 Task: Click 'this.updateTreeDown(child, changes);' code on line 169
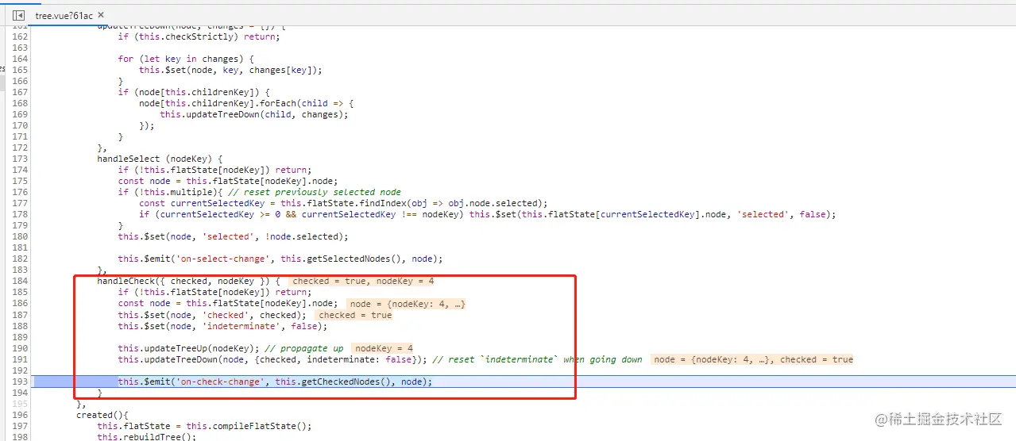pos(254,114)
